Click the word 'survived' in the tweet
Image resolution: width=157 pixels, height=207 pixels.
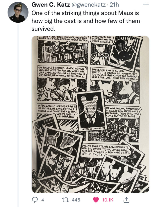click(43, 29)
